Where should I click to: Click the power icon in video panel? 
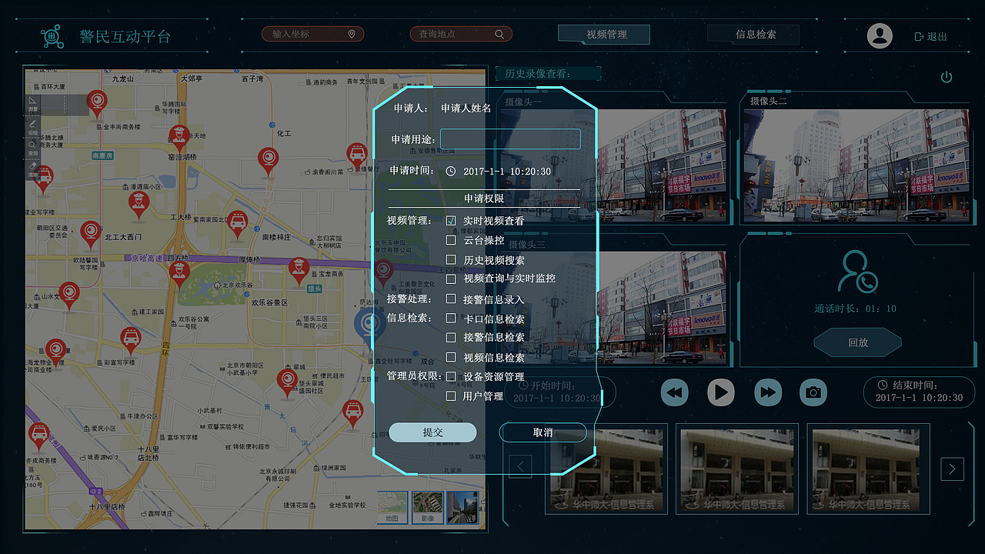(x=947, y=77)
